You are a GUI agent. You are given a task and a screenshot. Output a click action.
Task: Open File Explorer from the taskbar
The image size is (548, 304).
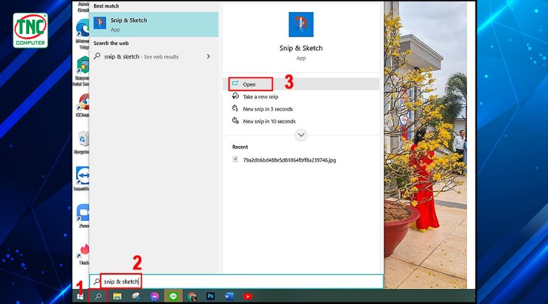pos(117,296)
